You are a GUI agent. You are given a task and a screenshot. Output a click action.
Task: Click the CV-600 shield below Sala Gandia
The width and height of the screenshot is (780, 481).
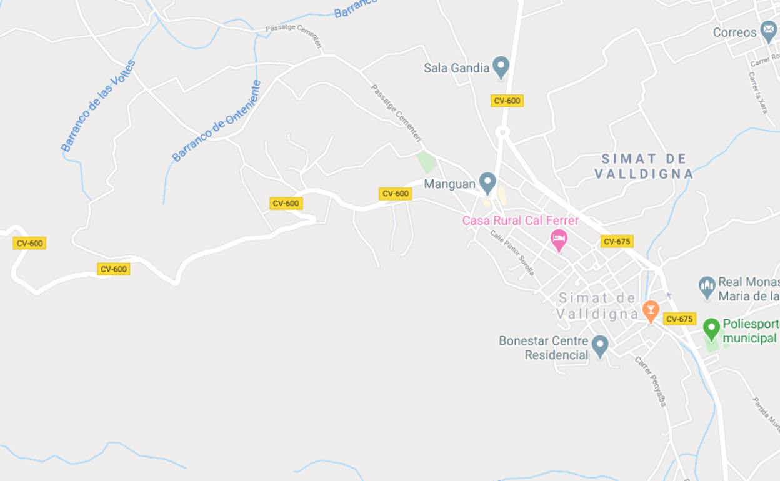pos(507,101)
